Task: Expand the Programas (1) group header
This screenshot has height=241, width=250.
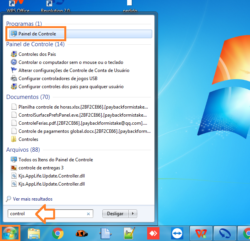Action: point(24,24)
